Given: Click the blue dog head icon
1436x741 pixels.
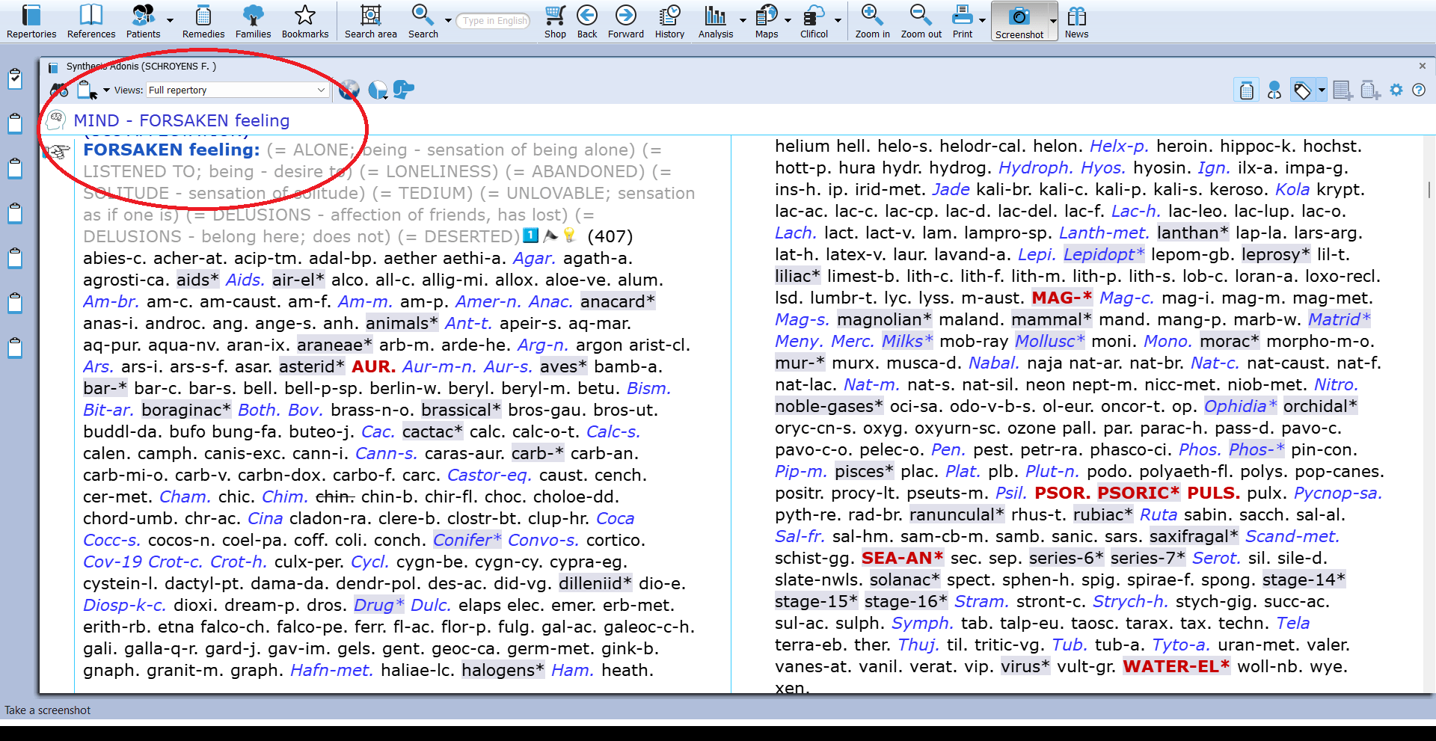Looking at the screenshot, I should [x=404, y=90].
